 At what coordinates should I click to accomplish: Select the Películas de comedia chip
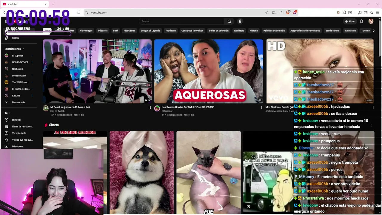pyautogui.click(x=274, y=30)
